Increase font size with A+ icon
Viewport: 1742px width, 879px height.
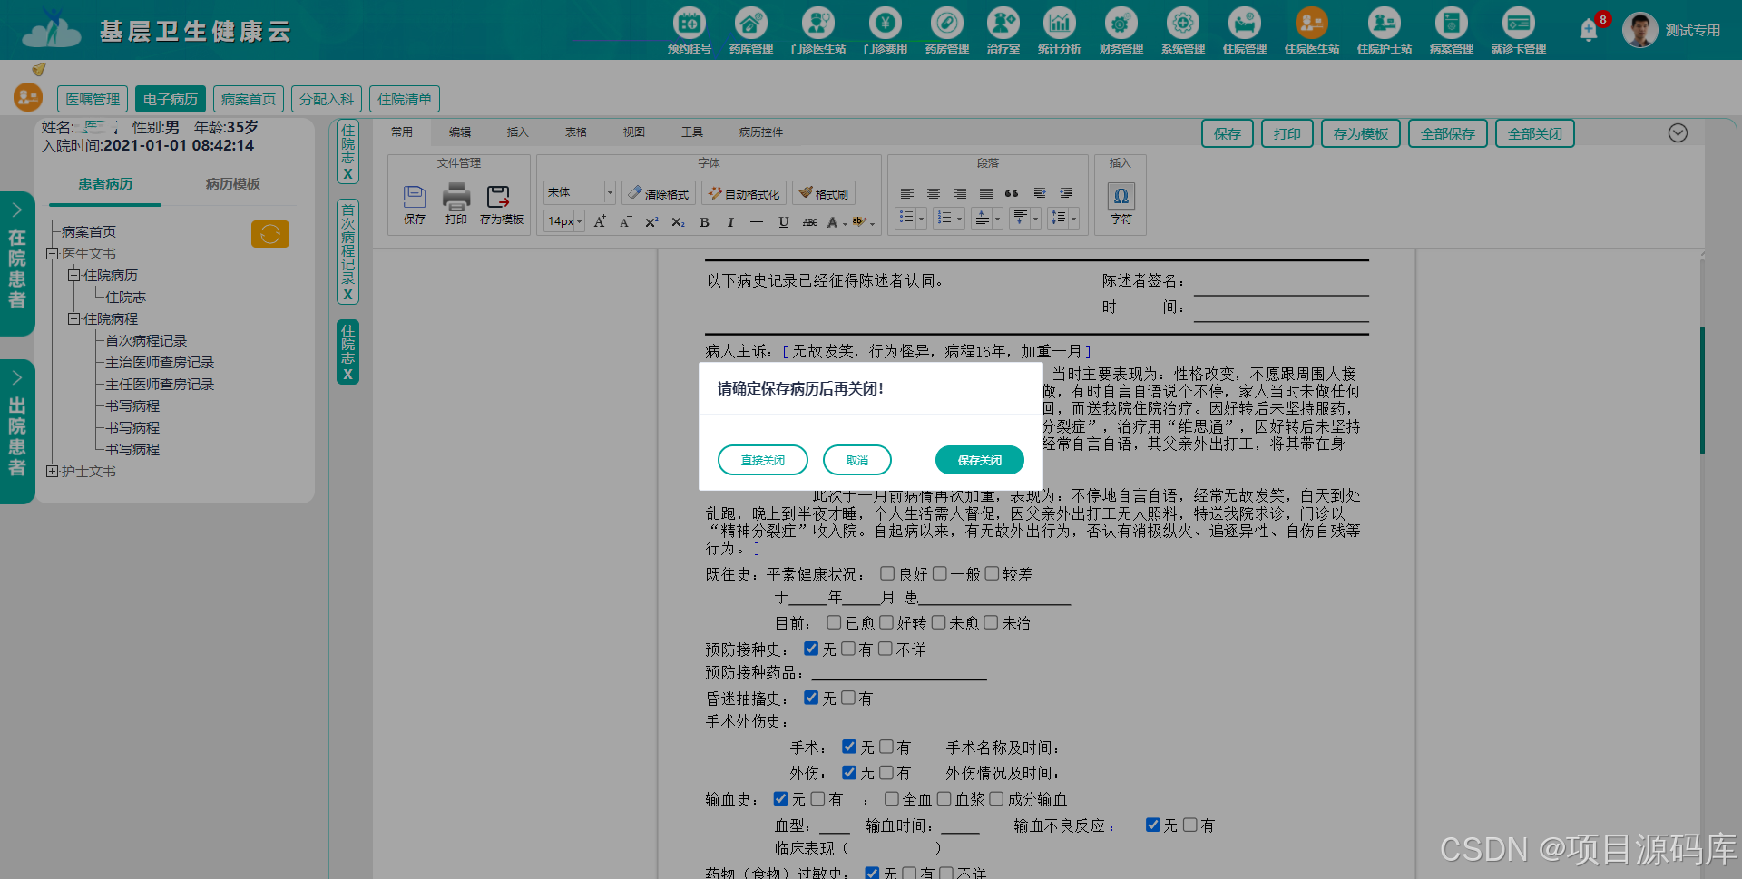click(600, 222)
